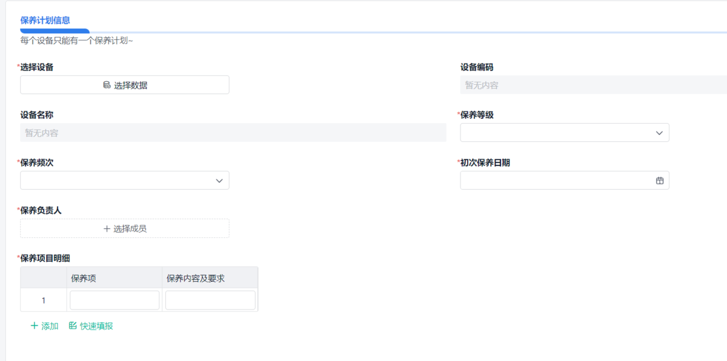Choose members with 选择成员 button
The width and height of the screenshot is (727, 361).
click(x=125, y=228)
